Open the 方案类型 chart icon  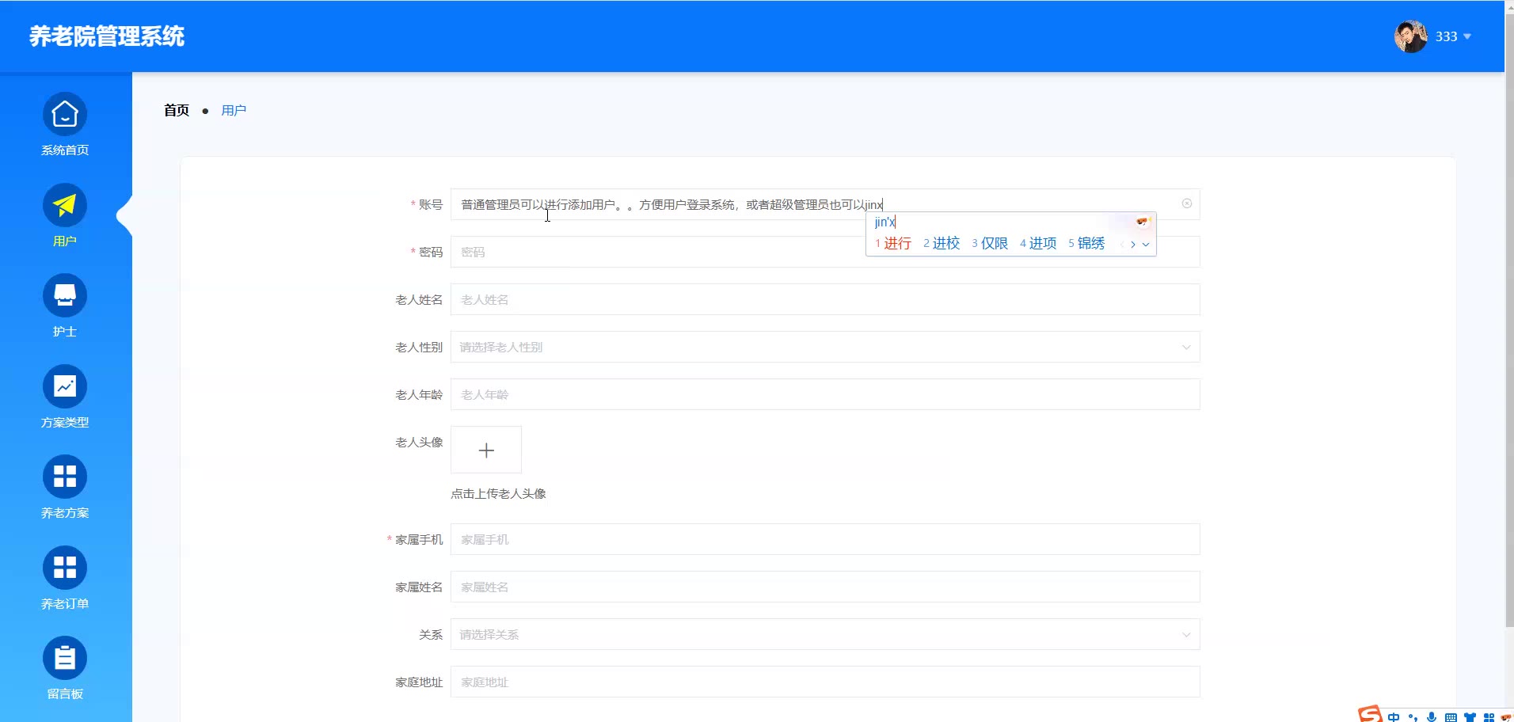[x=65, y=387]
